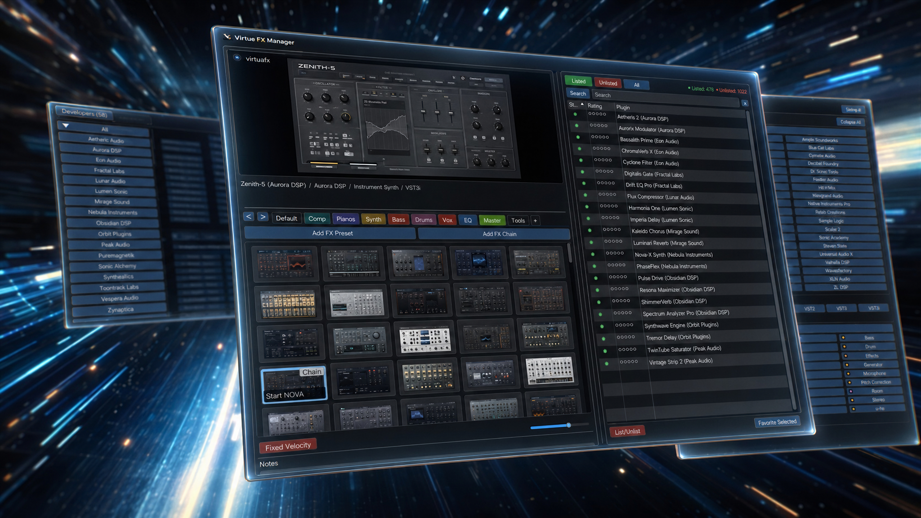Image resolution: width=921 pixels, height=518 pixels.
Task: Toggle status dot for Cyclone Filter row
Action: click(581, 160)
